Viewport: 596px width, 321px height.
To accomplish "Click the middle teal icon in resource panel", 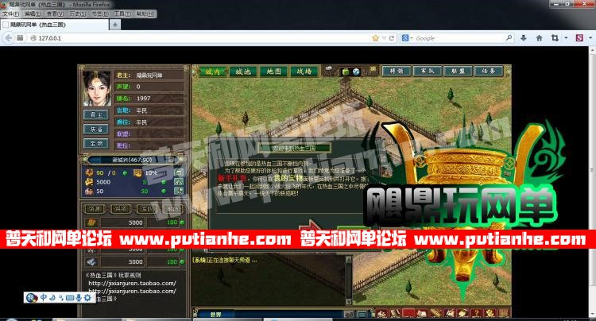I will 179,182.
